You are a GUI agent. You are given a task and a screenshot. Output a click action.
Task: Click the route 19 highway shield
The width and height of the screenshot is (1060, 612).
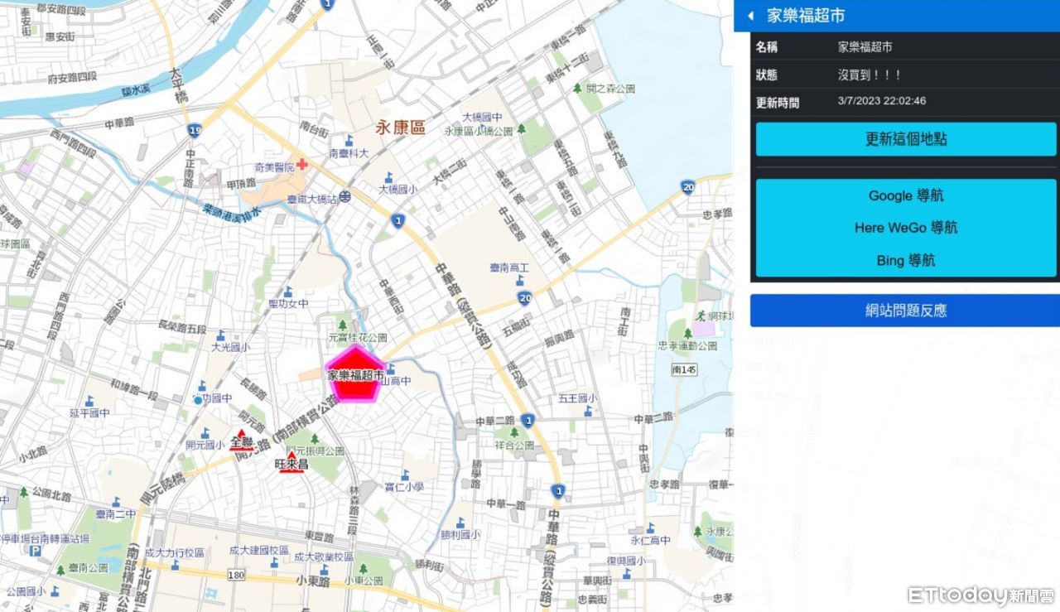(194, 130)
